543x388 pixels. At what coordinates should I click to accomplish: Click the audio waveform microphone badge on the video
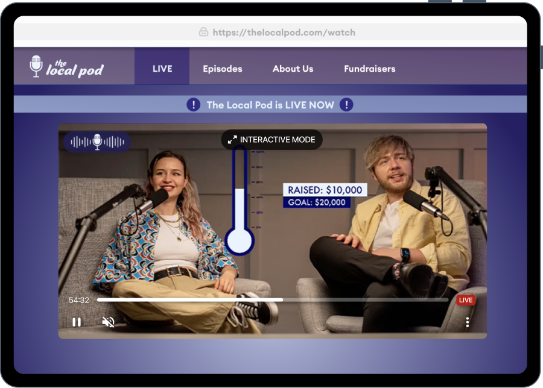click(97, 142)
